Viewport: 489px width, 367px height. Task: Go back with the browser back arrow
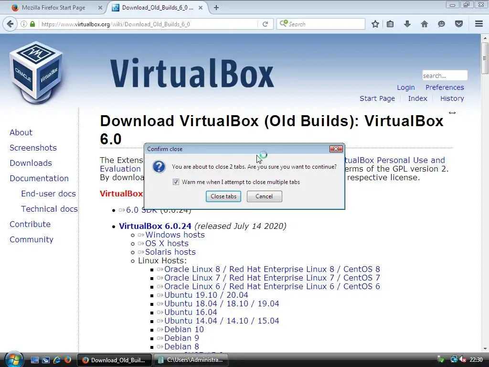10,24
